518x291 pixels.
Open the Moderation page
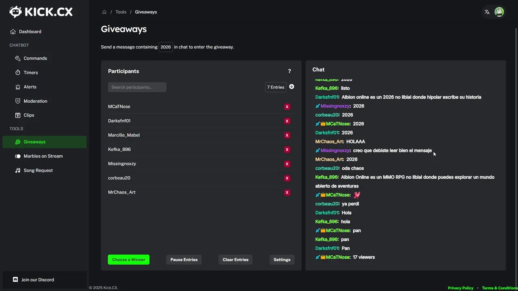pyautogui.click(x=35, y=101)
